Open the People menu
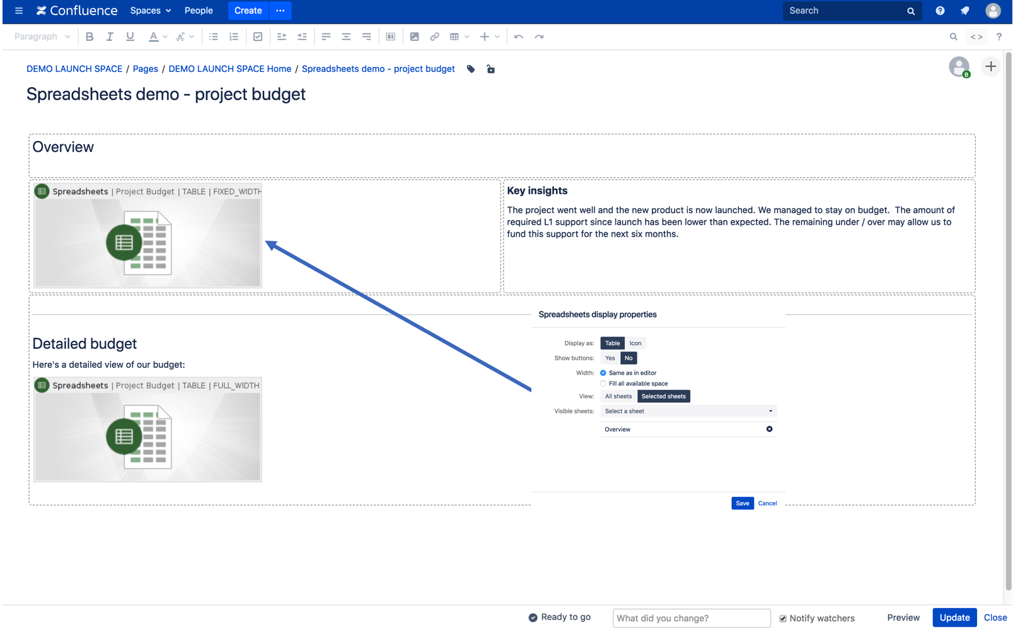This screenshot has width=1013, height=635. [199, 11]
